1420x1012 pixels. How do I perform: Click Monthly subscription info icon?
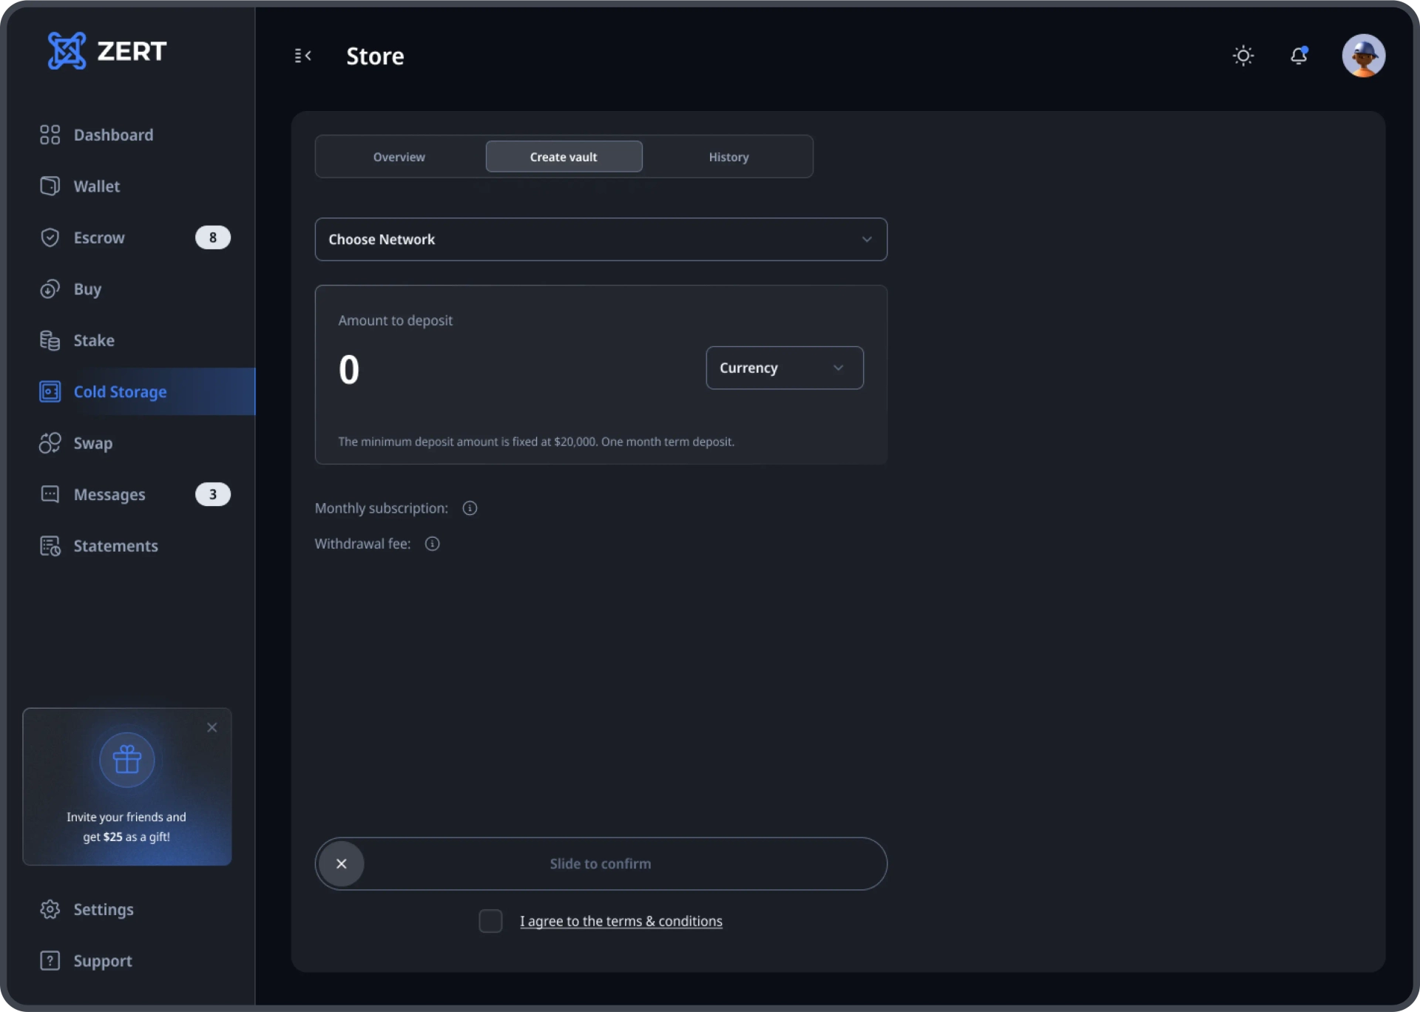pyautogui.click(x=470, y=508)
